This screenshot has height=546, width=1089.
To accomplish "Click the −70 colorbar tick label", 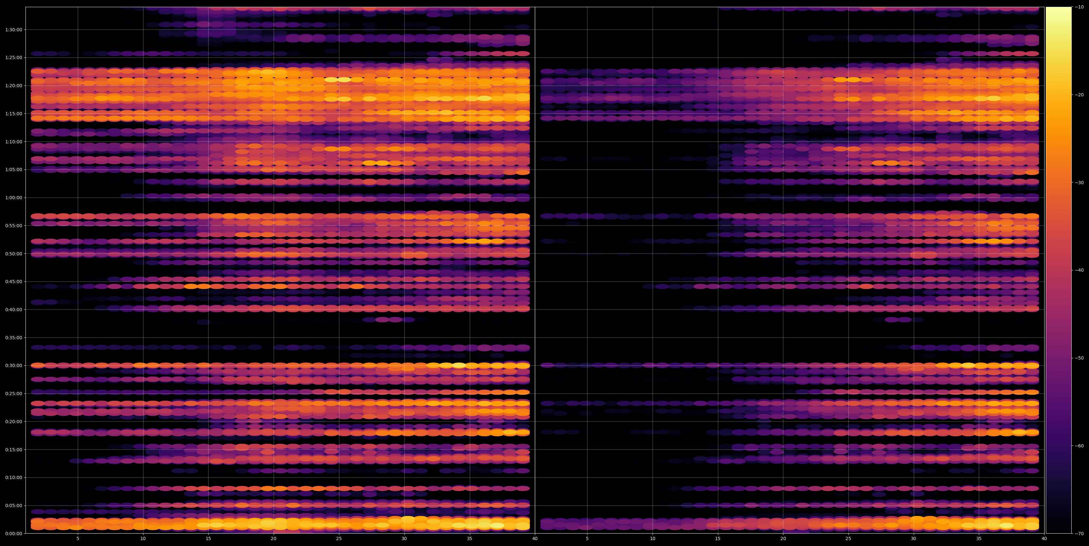I will (x=1079, y=533).
